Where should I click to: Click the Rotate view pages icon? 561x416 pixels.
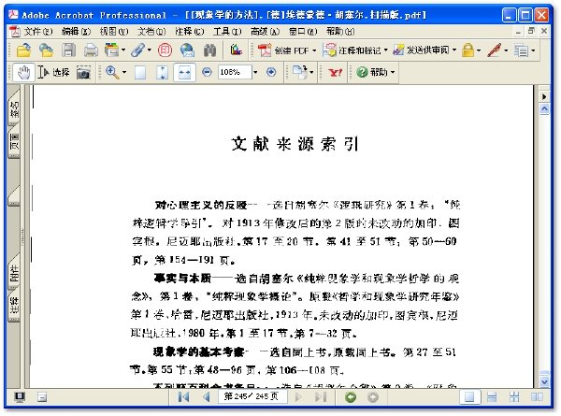click(x=300, y=72)
